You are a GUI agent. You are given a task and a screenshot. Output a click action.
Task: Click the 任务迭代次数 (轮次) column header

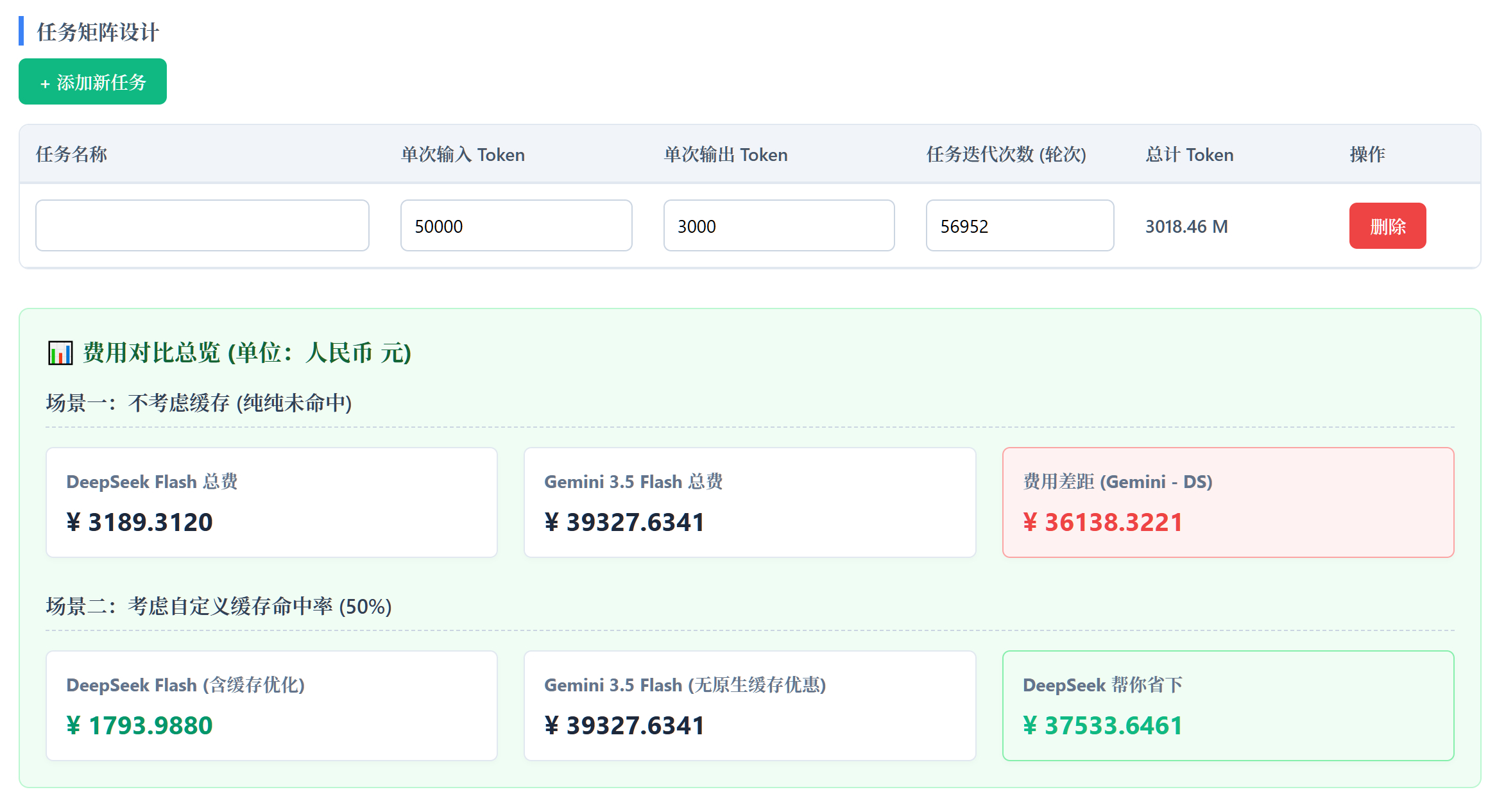1006,155
